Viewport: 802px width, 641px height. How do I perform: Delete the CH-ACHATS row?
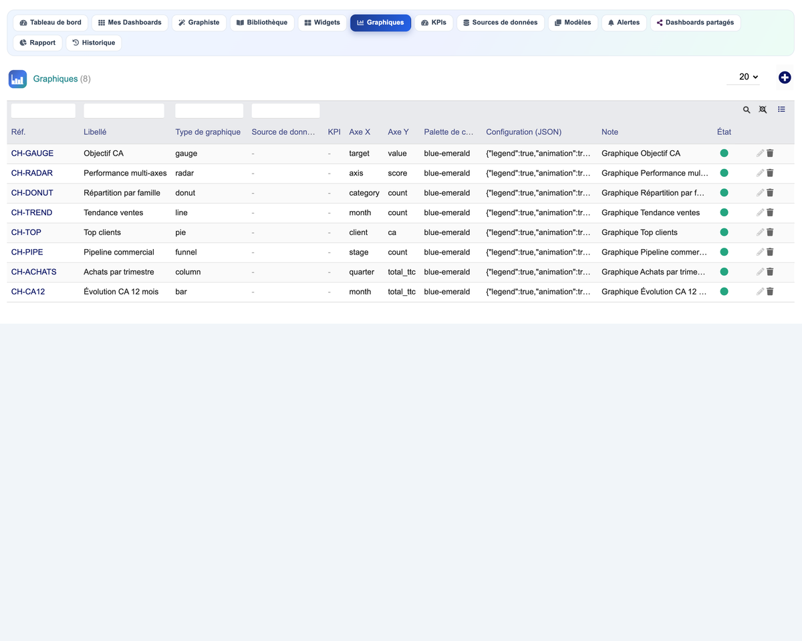point(770,272)
